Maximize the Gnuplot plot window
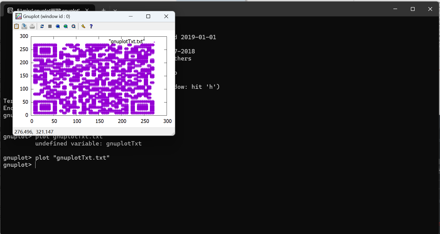The image size is (440, 234). pos(148,16)
